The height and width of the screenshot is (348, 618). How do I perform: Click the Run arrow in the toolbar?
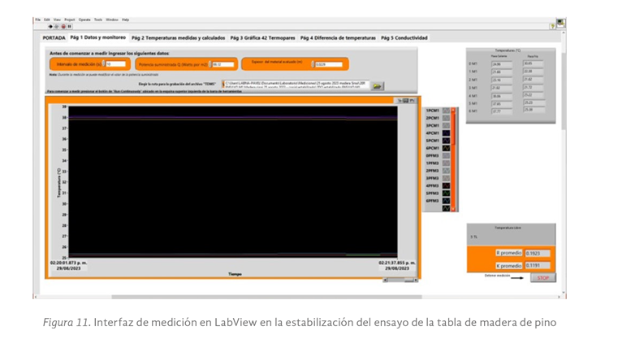tap(50, 27)
